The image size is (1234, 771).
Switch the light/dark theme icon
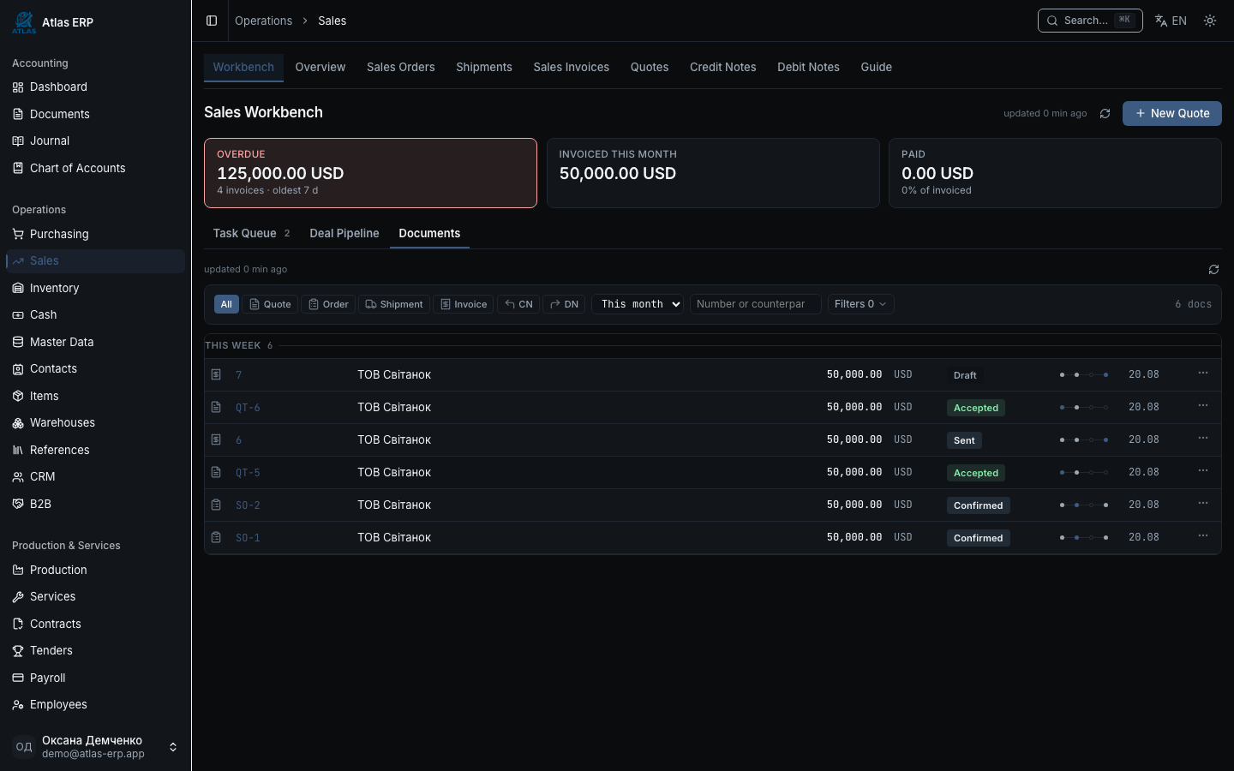[x=1210, y=21]
